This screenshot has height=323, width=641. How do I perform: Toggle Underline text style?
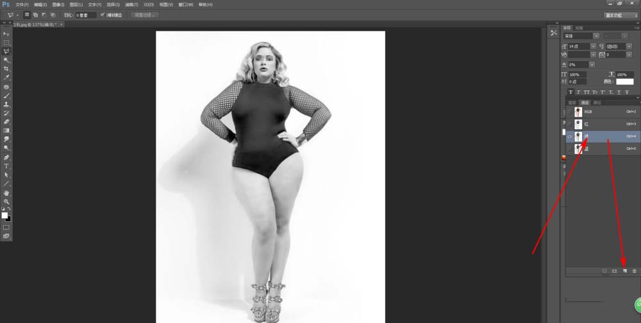[x=619, y=92]
